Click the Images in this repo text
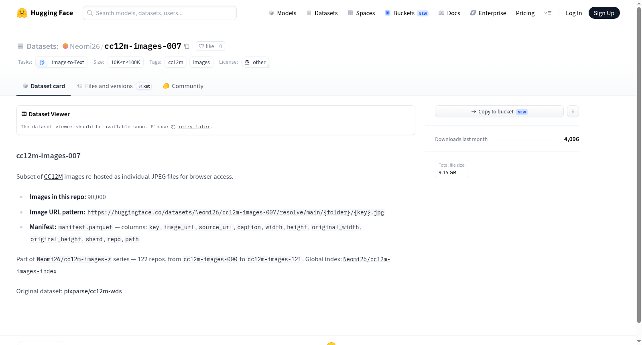642x345 pixels. click(x=58, y=197)
